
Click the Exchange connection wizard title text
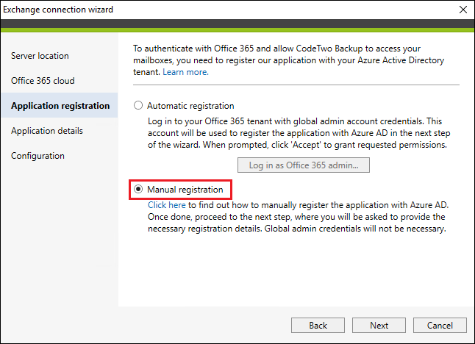point(58,10)
